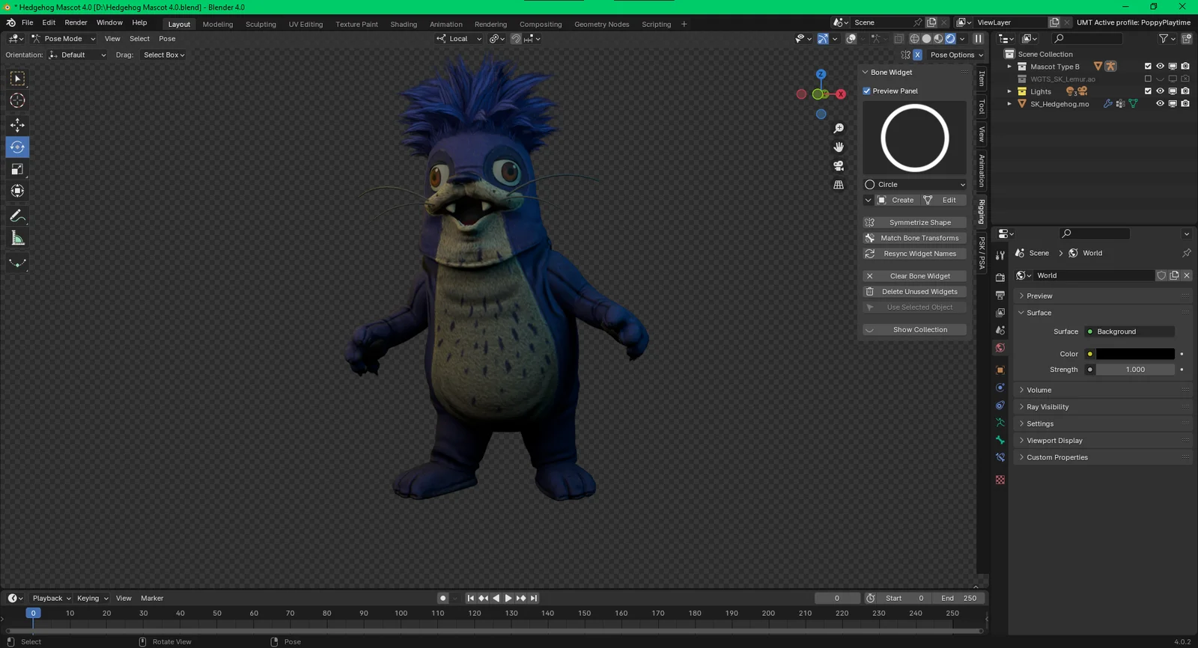Open the Playback dropdown in timeline
Screen dimensions: 1198x648
(x=51, y=598)
